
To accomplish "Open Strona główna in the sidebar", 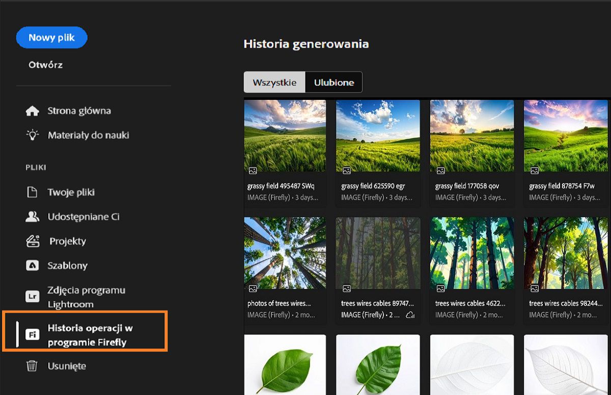I will coord(79,111).
